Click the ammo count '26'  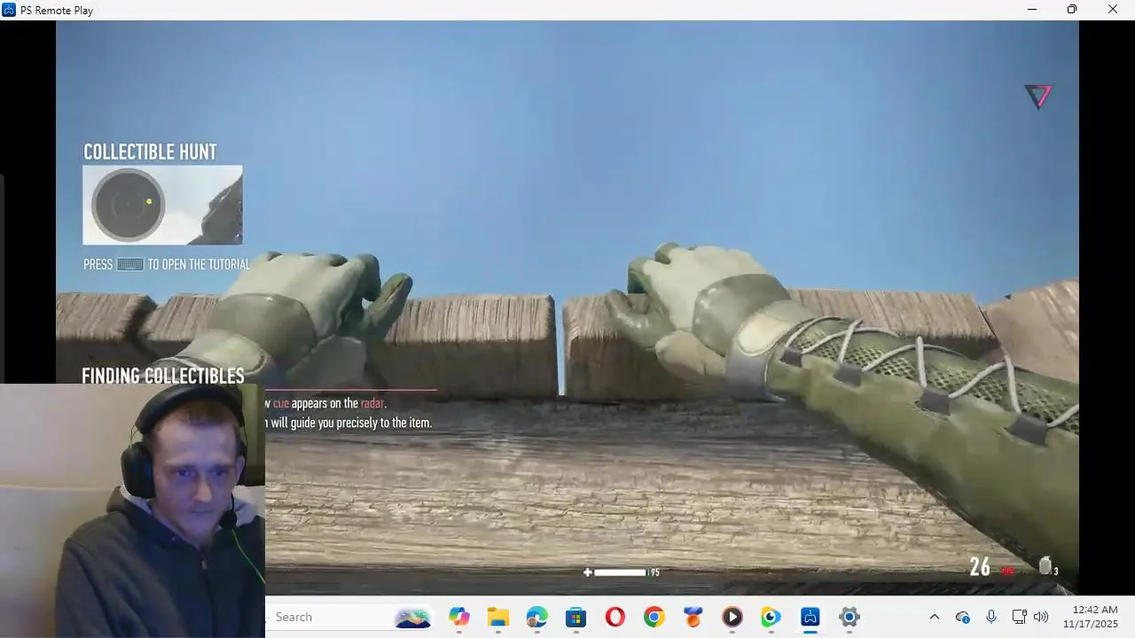click(x=980, y=567)
